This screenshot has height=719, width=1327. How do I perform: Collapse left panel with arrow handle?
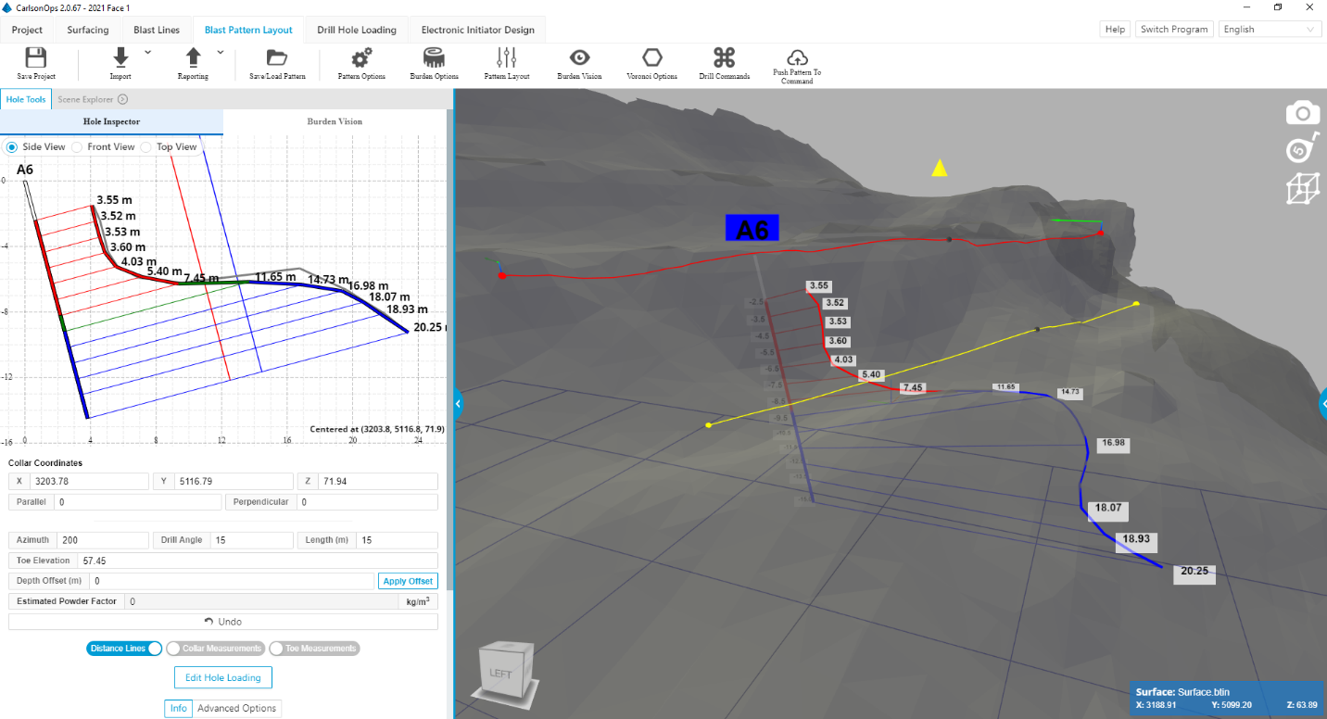[x=458, y=403]
